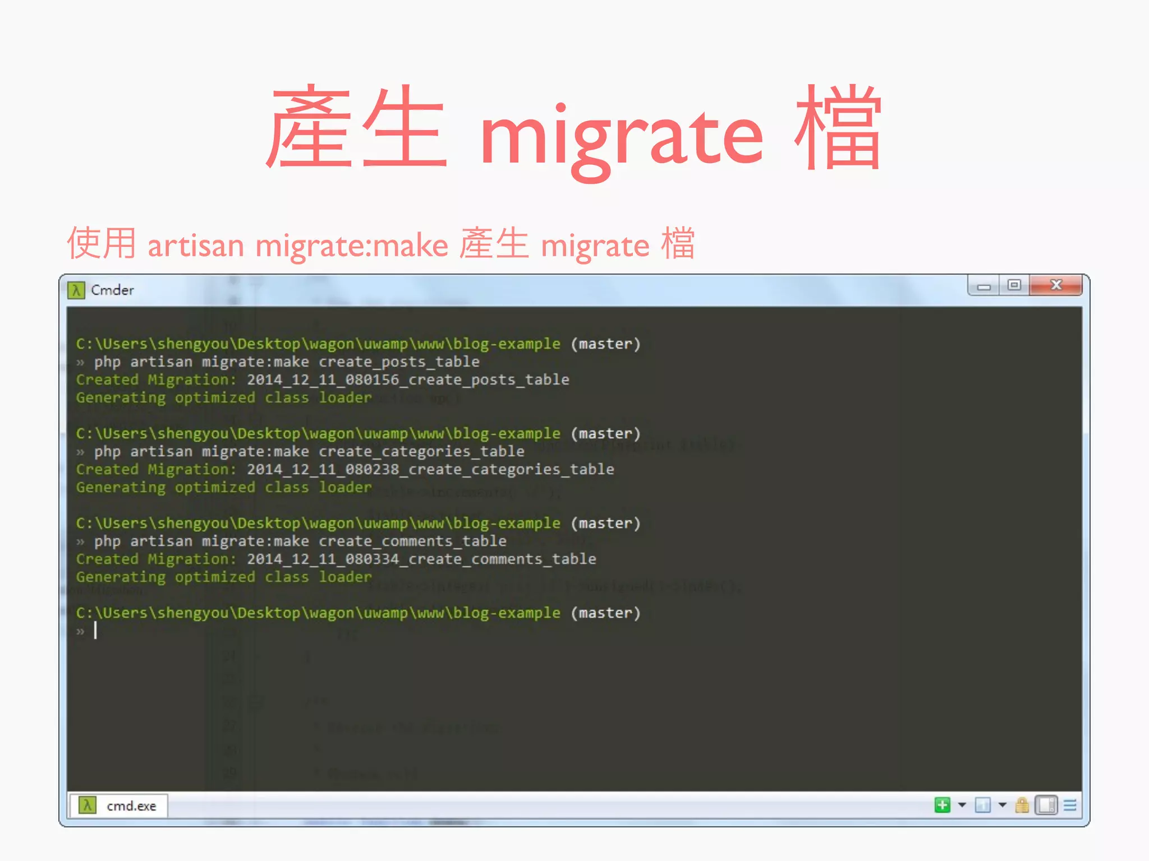Click 'Generating optimized class loader' under comments migration
Screen dimensions: 1149x861
click(224, 577)
